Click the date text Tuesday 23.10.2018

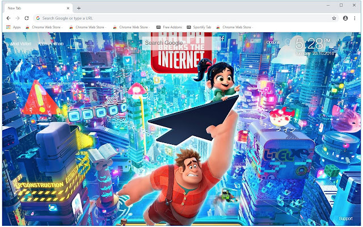tap(315, 53)
